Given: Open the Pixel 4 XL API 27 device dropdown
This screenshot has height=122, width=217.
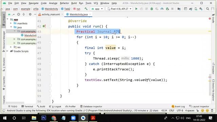Looking at the screenshot, I should pyautogui.click(x=119, y=9).
